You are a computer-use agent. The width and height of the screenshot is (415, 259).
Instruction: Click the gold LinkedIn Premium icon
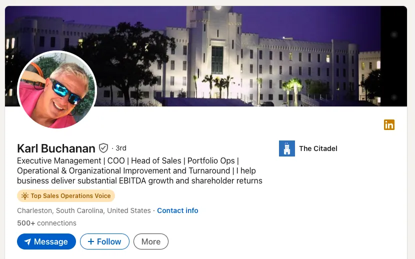click(389, 124)
